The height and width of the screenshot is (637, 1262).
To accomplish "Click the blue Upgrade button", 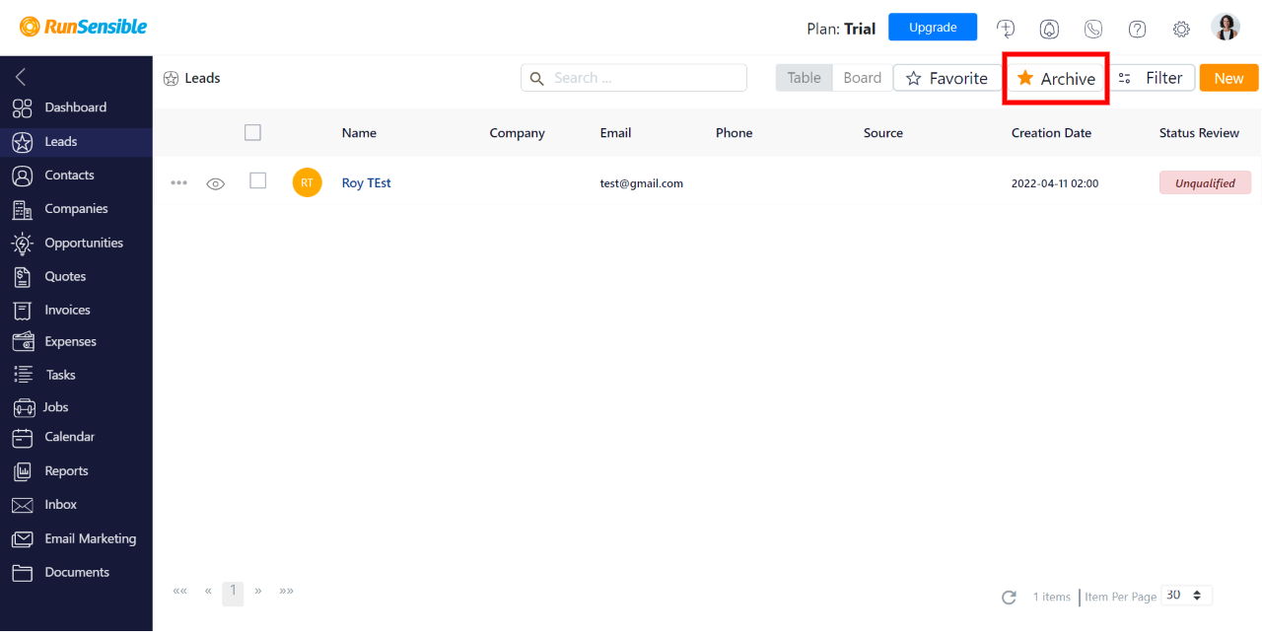I will [933, 27].
